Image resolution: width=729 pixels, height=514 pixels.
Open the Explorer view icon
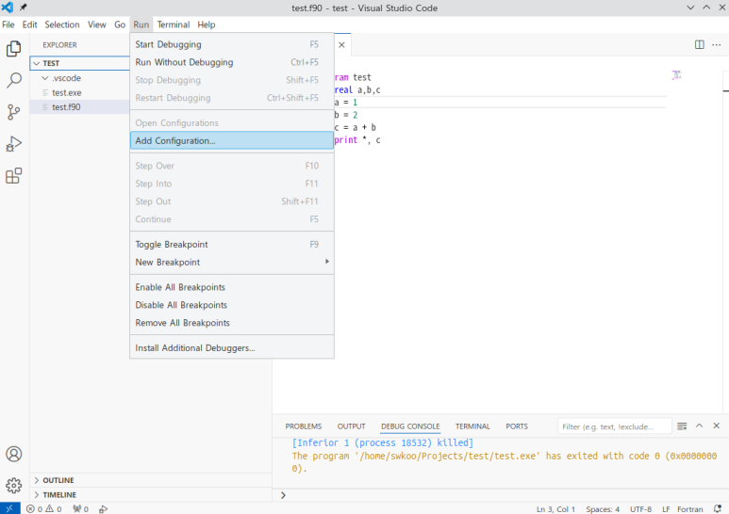point(14,48)
